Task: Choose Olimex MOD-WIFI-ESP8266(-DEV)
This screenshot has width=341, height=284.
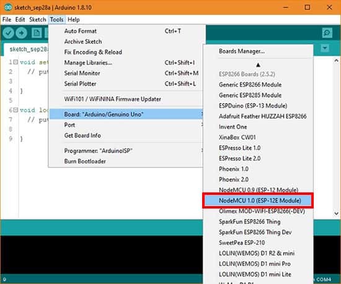Action: click(258, 212)
